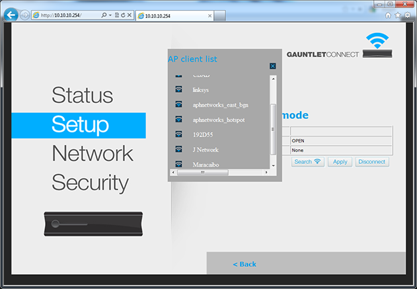The width and height of the screenshot is (417, 289).
Task: Select the Setup menu item
Action: click(x=80, y=124)
